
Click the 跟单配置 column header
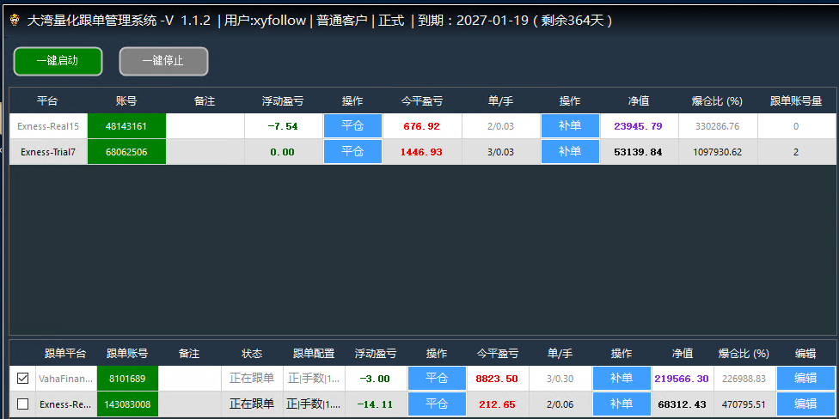(x=314, y=353)
